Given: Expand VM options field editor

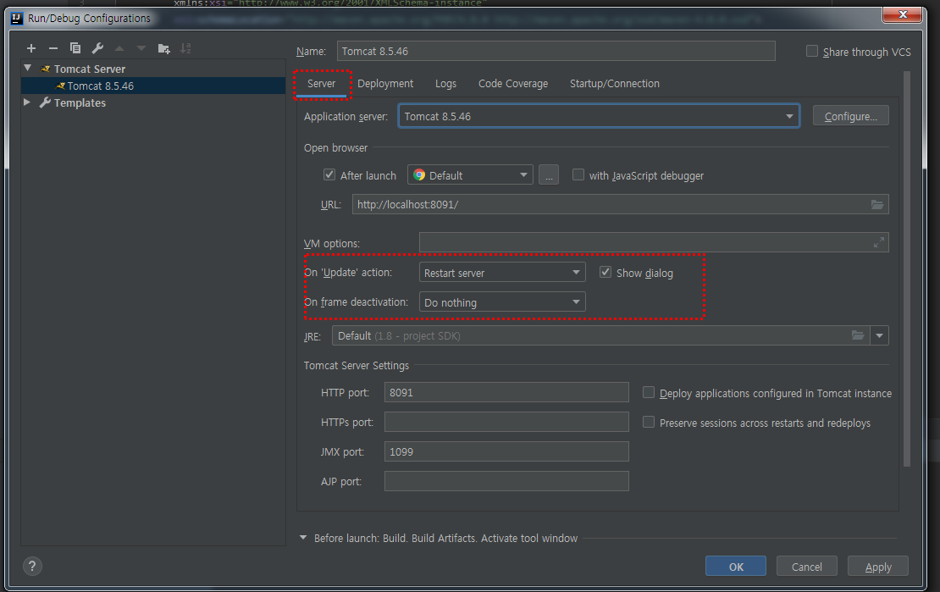Looking at the screenshot, I should point(879,242).
